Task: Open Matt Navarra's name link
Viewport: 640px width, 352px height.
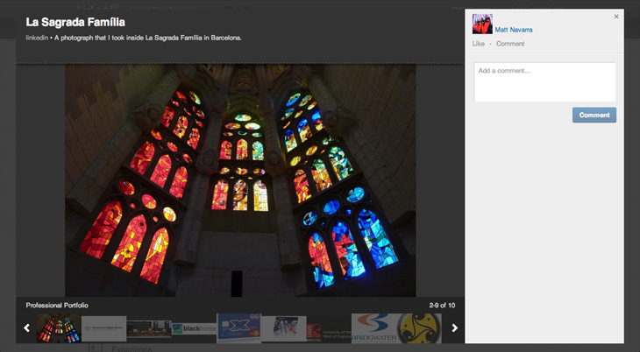Action: coord(514,30)
